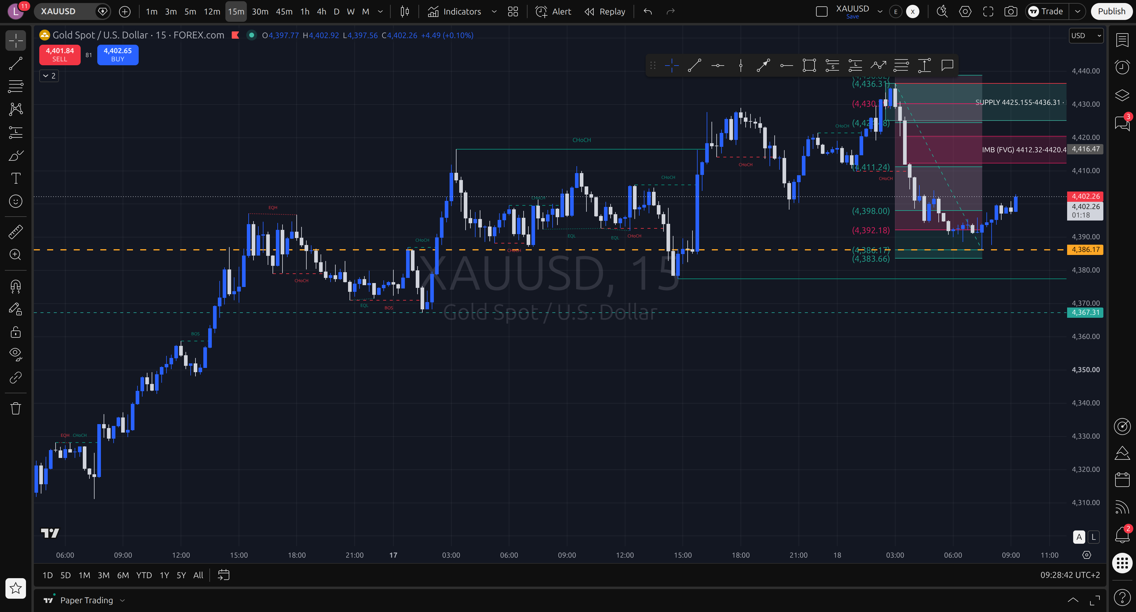The image size is (1136, 612).
Task: Remove objects with the trash icon
Action: pyautogui.click(x=16, y=408)
